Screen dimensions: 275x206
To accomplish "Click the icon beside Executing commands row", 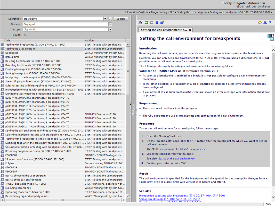I will [2, 188].
